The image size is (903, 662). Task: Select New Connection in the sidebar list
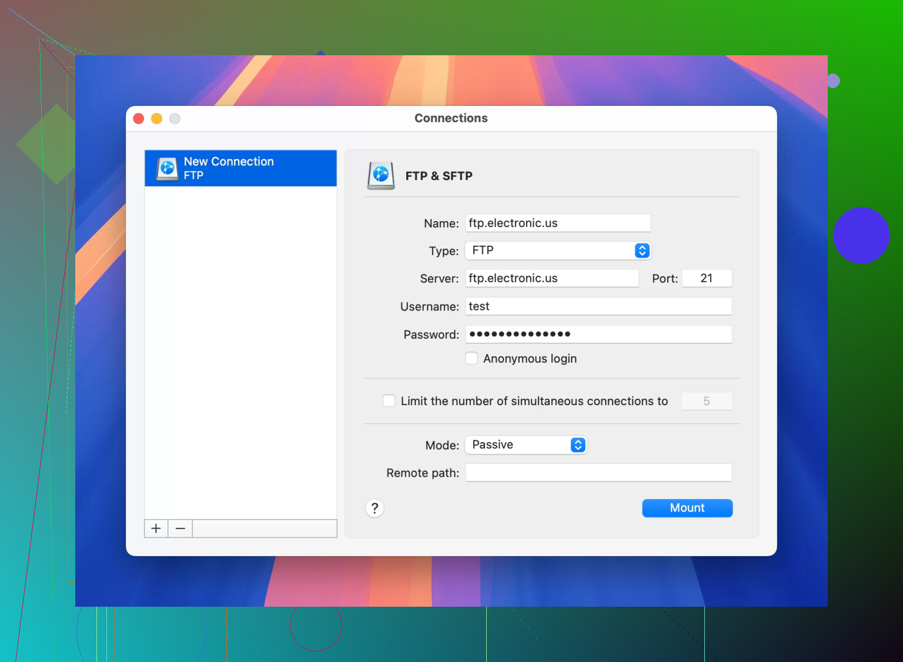(240, 168)
